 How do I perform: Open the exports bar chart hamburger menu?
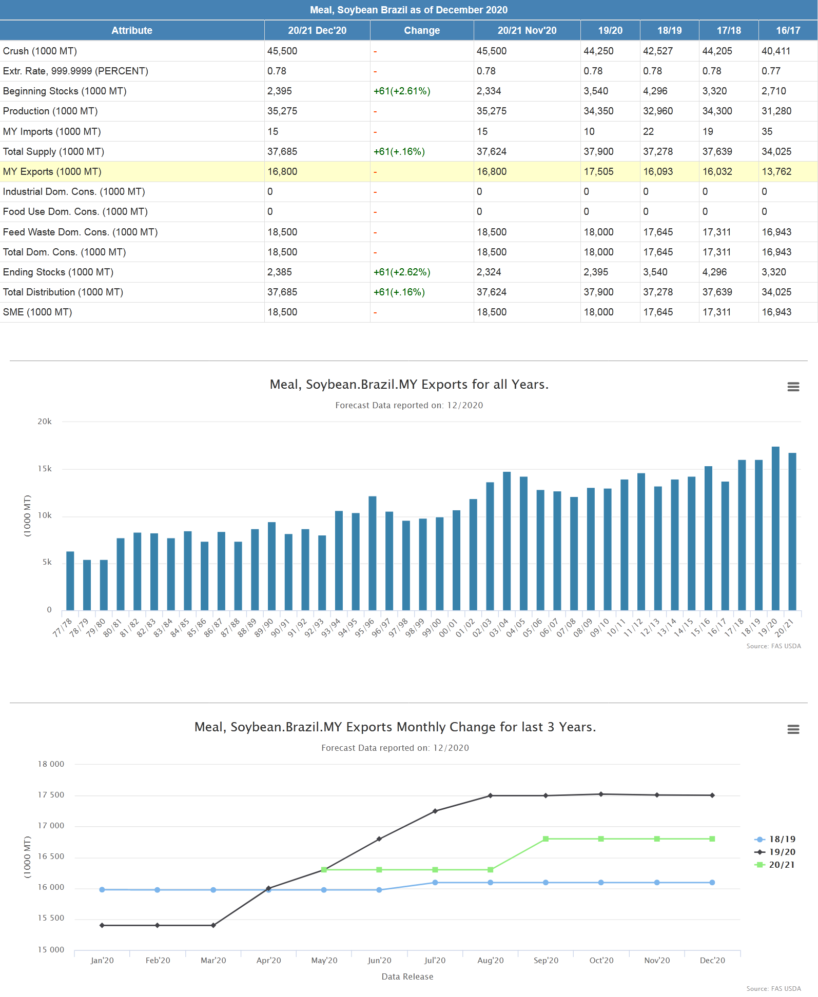tap(793, 387)
